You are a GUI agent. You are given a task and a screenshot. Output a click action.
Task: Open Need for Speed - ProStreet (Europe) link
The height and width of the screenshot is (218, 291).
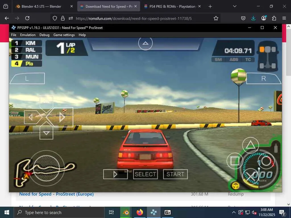click(57, 194)
